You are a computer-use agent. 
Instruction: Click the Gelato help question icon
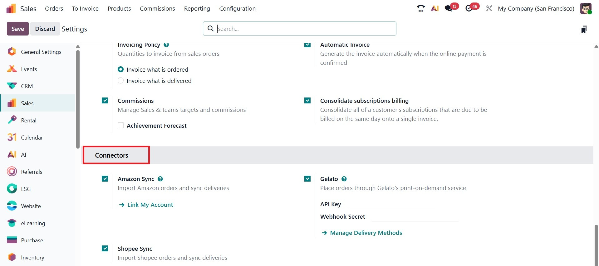click(x=344, y=179)
